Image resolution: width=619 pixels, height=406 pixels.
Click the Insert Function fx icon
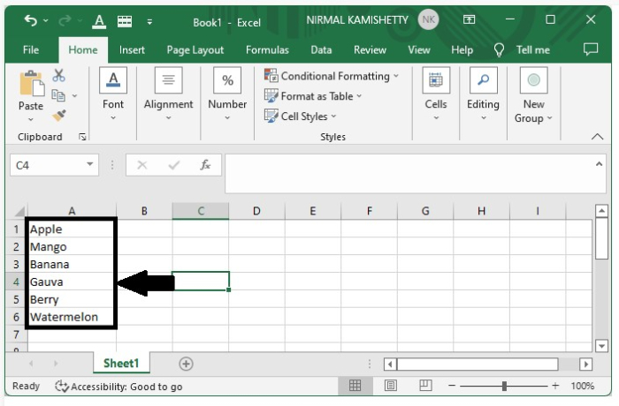click(x=205, y=164)
